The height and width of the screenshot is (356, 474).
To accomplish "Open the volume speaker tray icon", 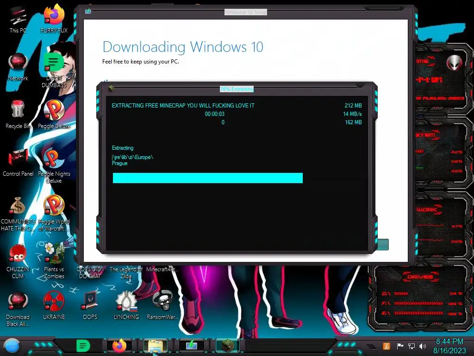I will pos(423,346).
